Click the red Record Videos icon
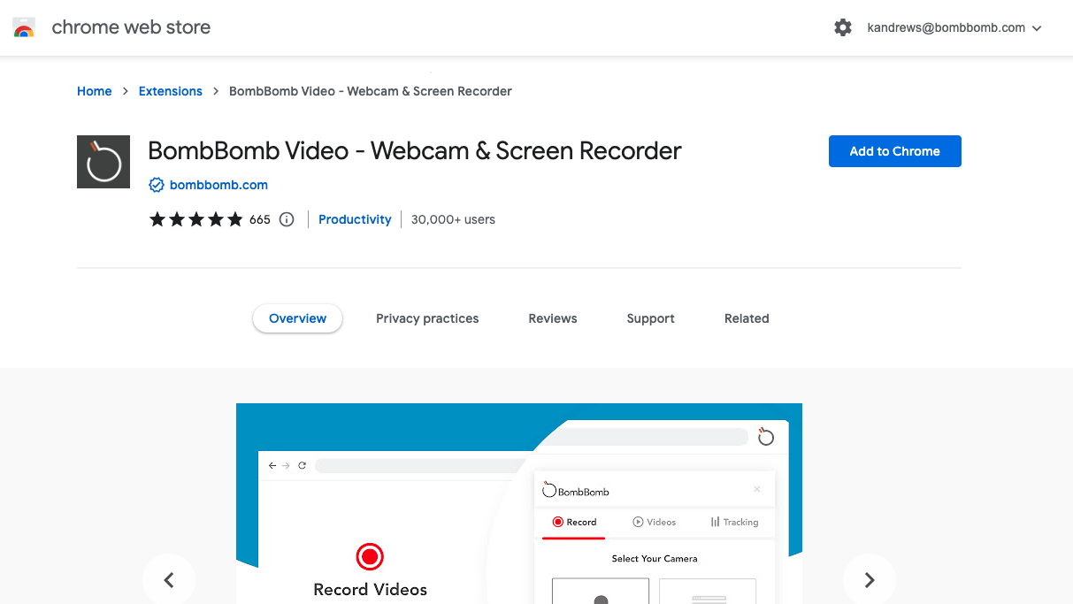Image resolution: width=1073 pixels, height=604 pixels. [370, 557]
